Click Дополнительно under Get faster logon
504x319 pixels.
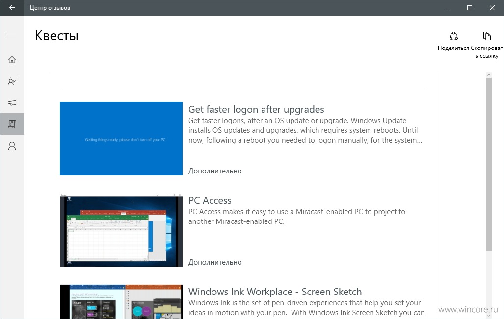[x=215, y=171]
